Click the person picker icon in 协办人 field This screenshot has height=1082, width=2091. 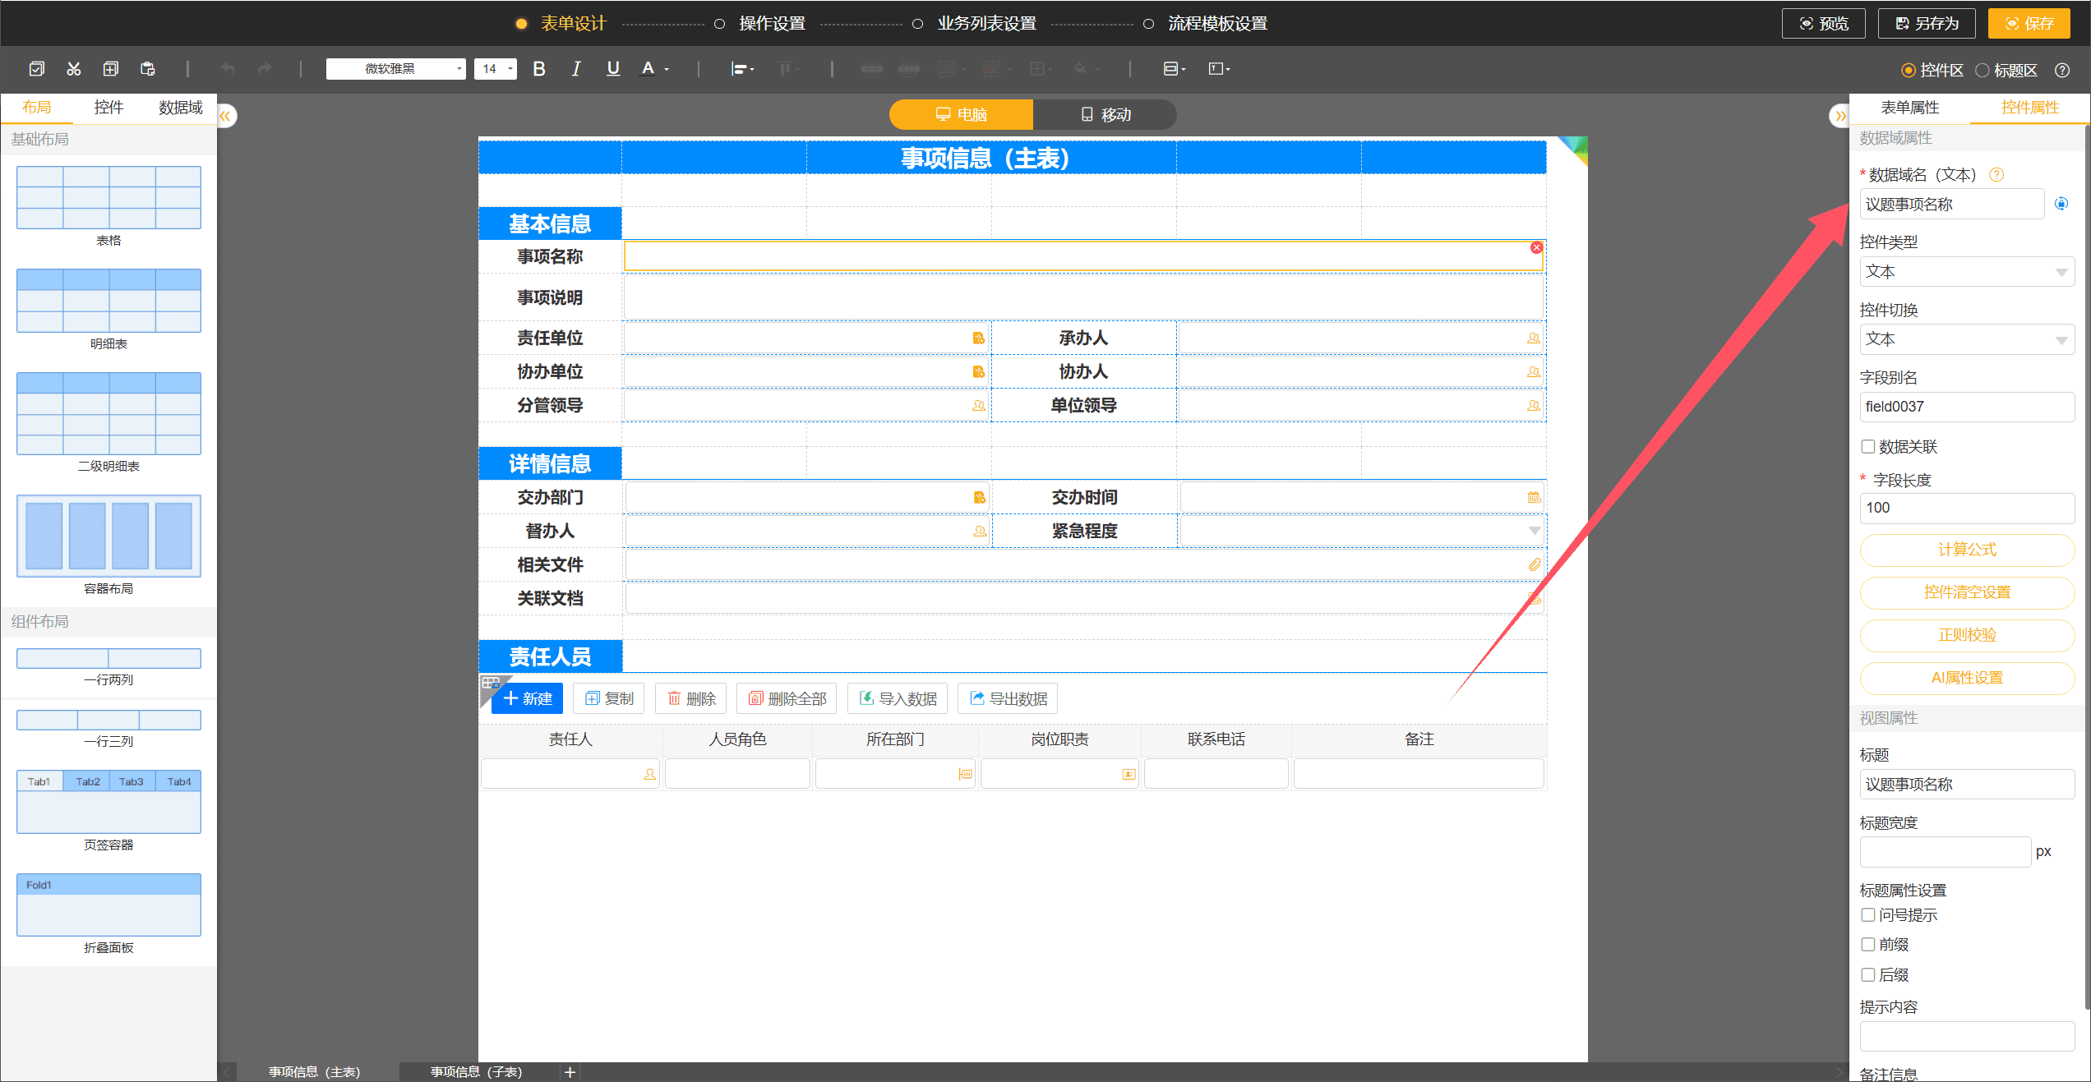point(1534,372)
